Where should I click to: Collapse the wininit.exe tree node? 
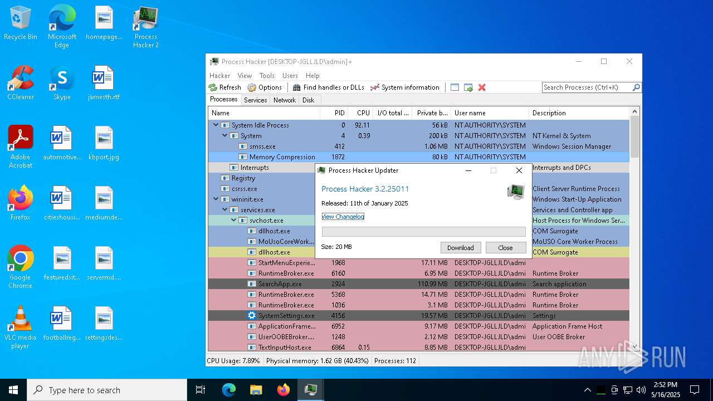pos(216,199)
